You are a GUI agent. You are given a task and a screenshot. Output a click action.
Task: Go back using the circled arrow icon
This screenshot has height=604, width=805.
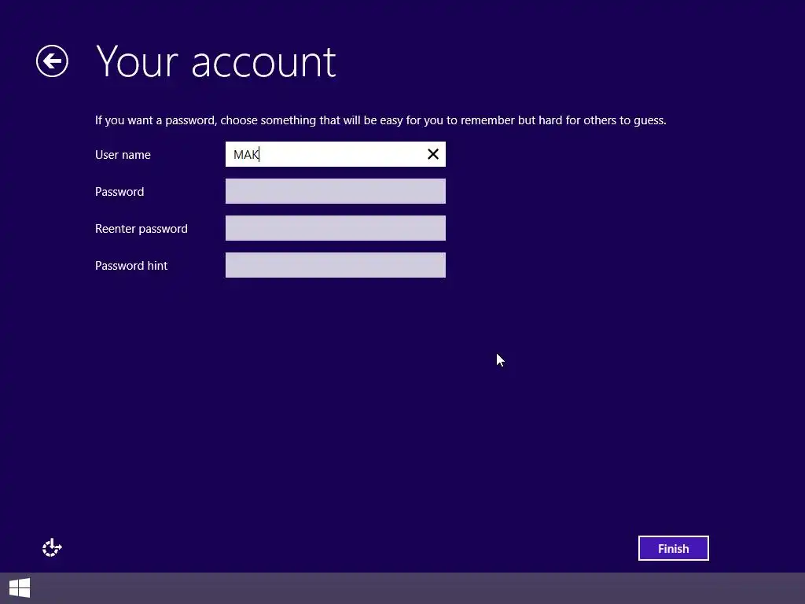click(52, 61)
